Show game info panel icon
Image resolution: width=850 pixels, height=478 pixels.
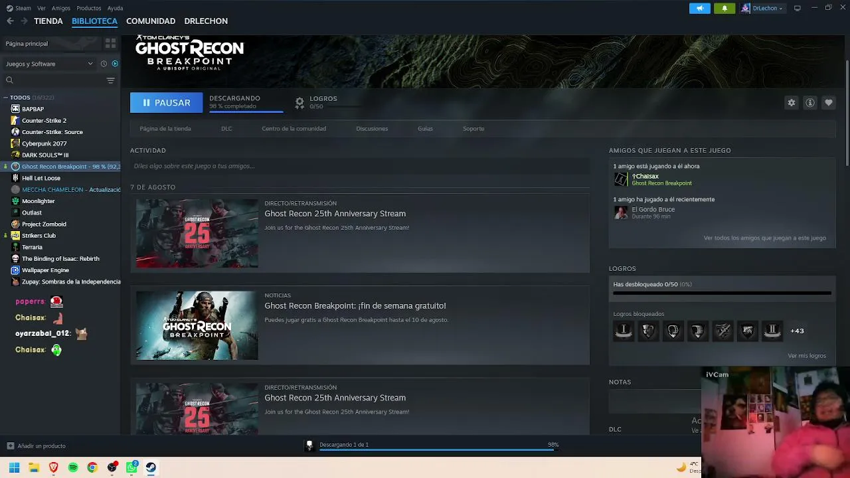(x=810, y=103)
